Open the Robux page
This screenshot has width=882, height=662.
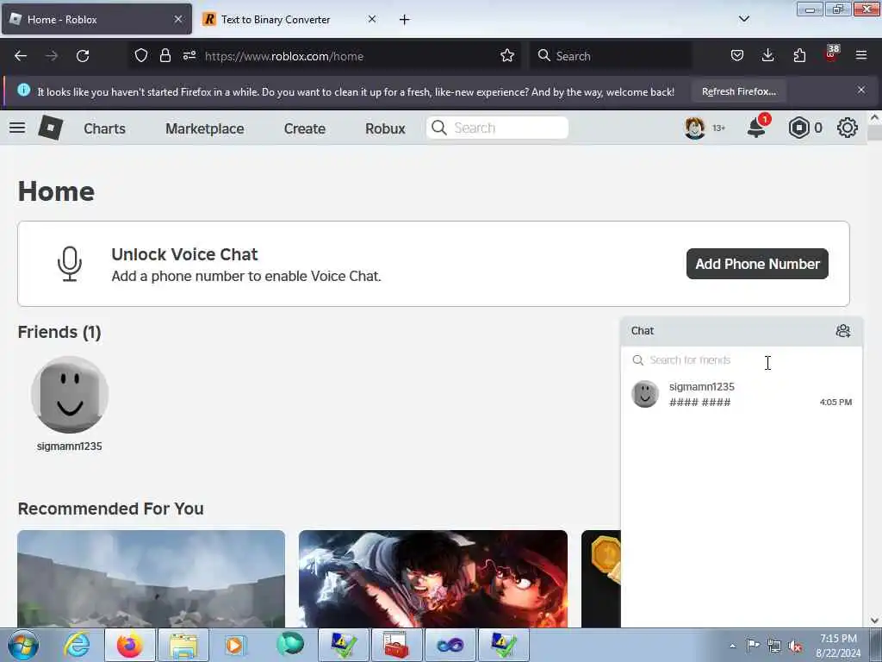coord(385,128)
